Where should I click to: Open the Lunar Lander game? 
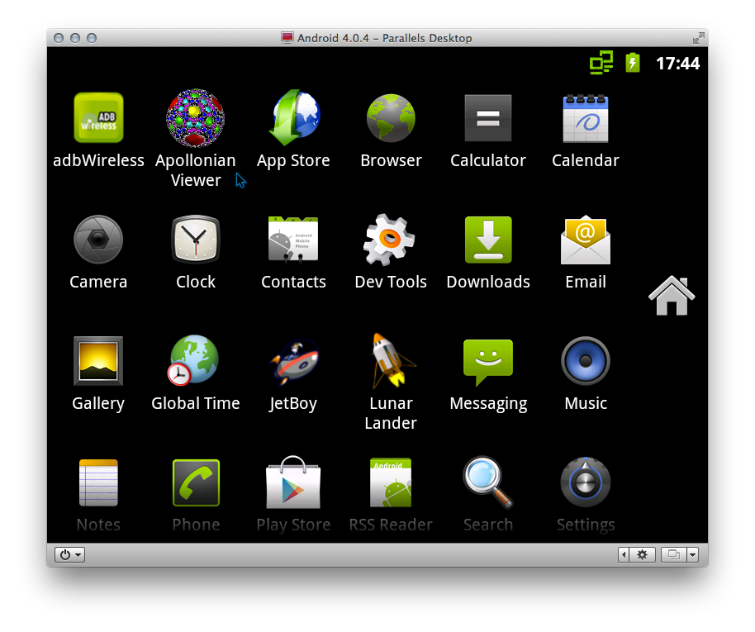(x=391, y=361)
